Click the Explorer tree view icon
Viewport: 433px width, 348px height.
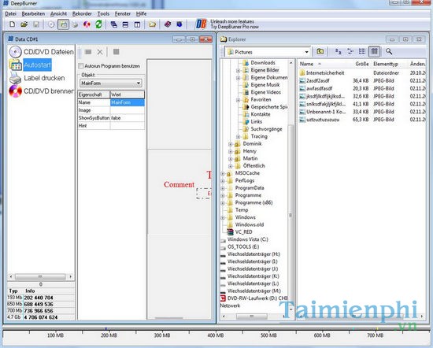tap(350, 51)
